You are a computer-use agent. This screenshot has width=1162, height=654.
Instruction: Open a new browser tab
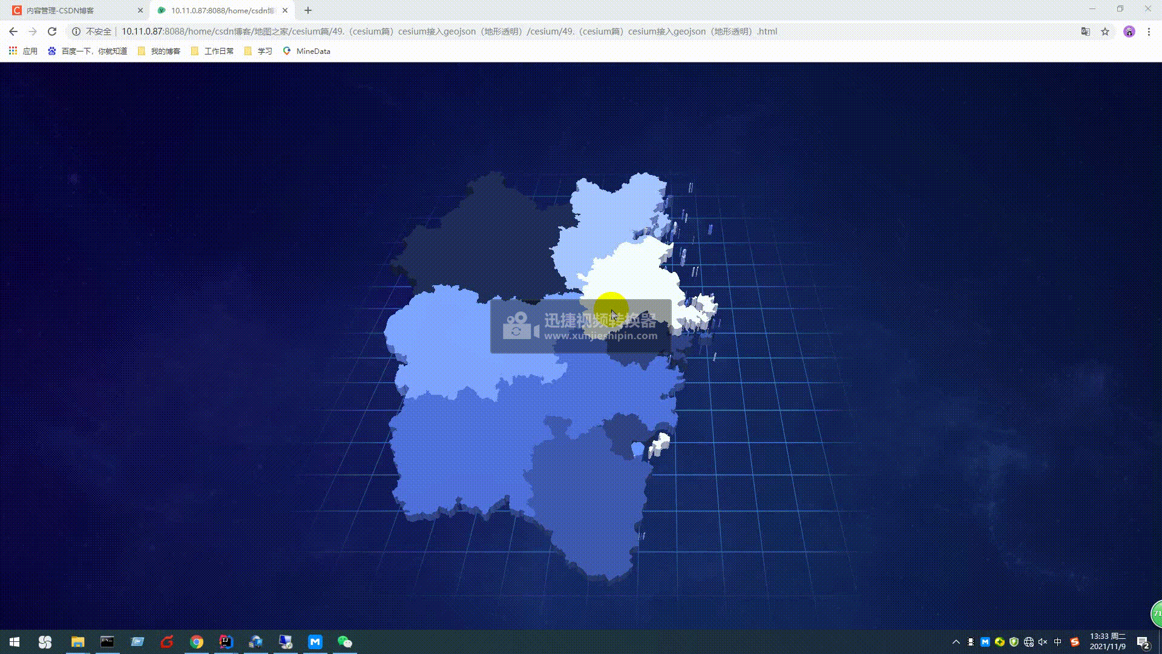click(308, 10)
